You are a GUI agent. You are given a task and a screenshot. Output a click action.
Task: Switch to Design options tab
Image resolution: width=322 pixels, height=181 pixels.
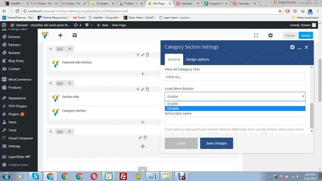pyautogui.click(x=198, y=59)
